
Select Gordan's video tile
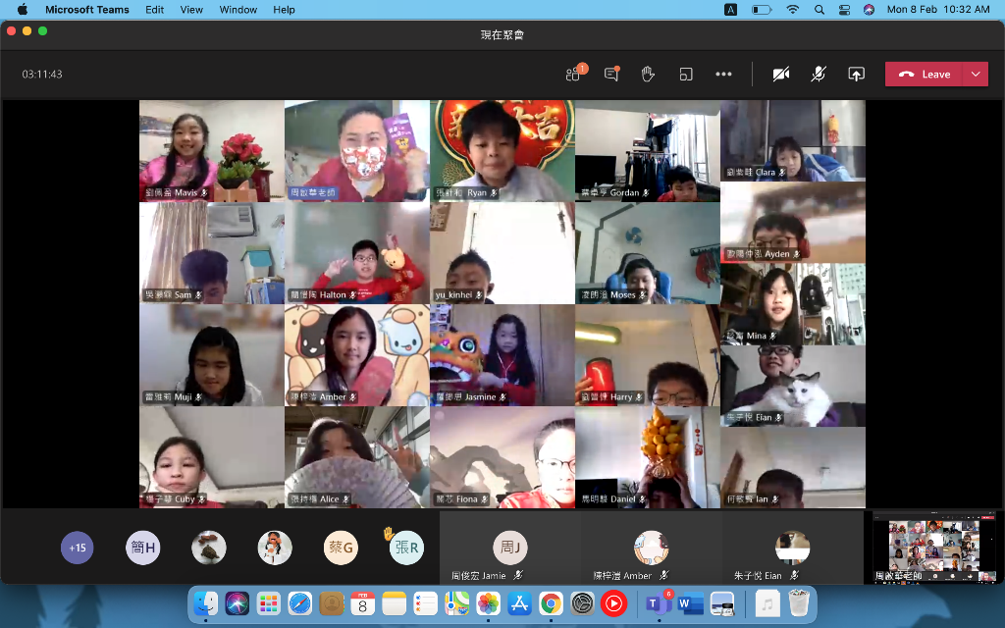[x=648, y=150]
